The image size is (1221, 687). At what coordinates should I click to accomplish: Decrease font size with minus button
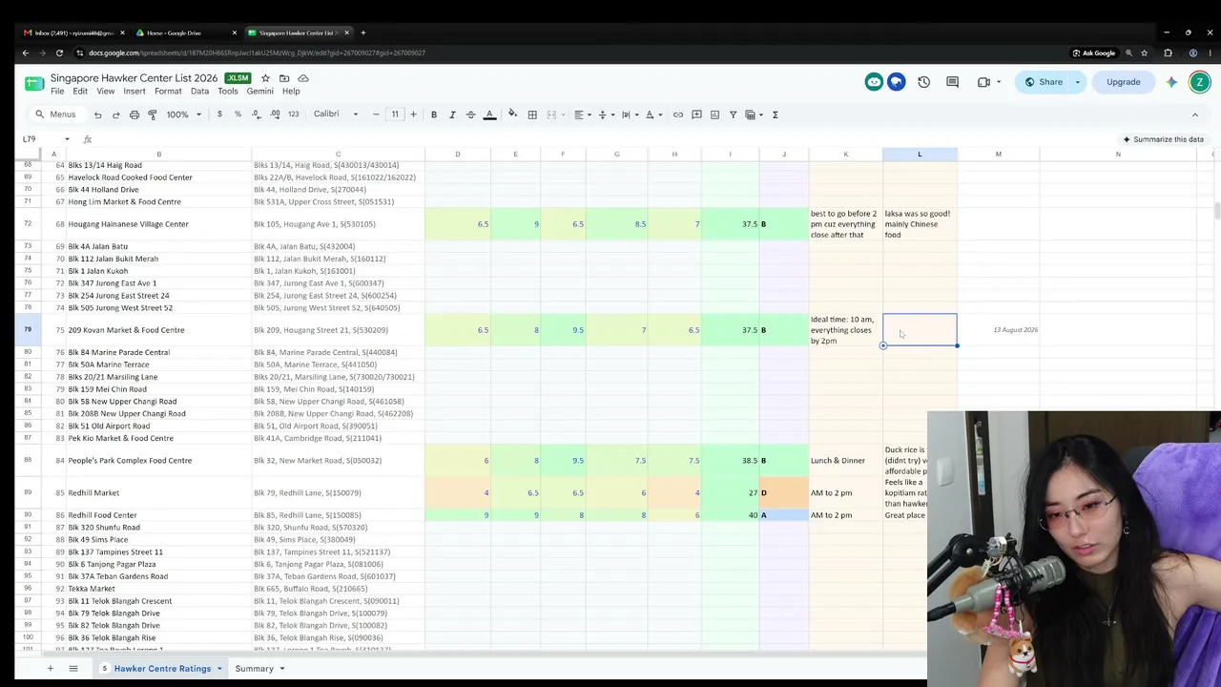(376, 114)
